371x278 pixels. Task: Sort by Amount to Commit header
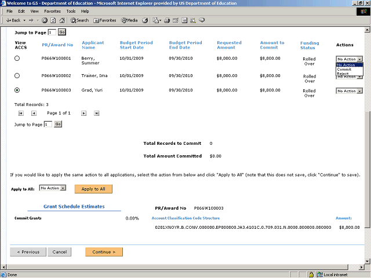click(272, 45)
